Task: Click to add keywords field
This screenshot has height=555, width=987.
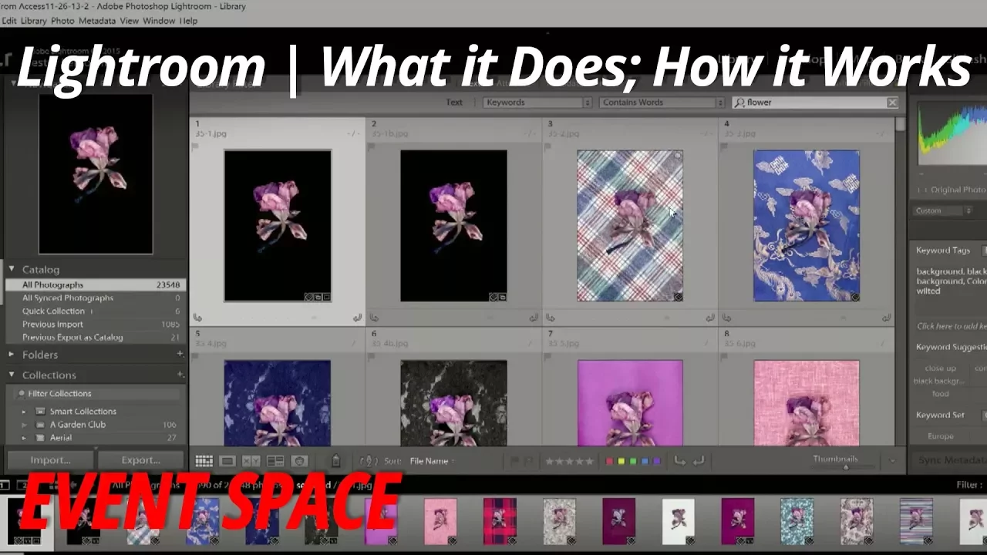Action: pyautogui.click(x=951, y=326)
